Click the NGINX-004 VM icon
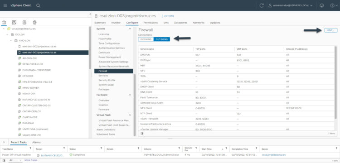Viewport: 340px width, 163px height. [19, 94]
